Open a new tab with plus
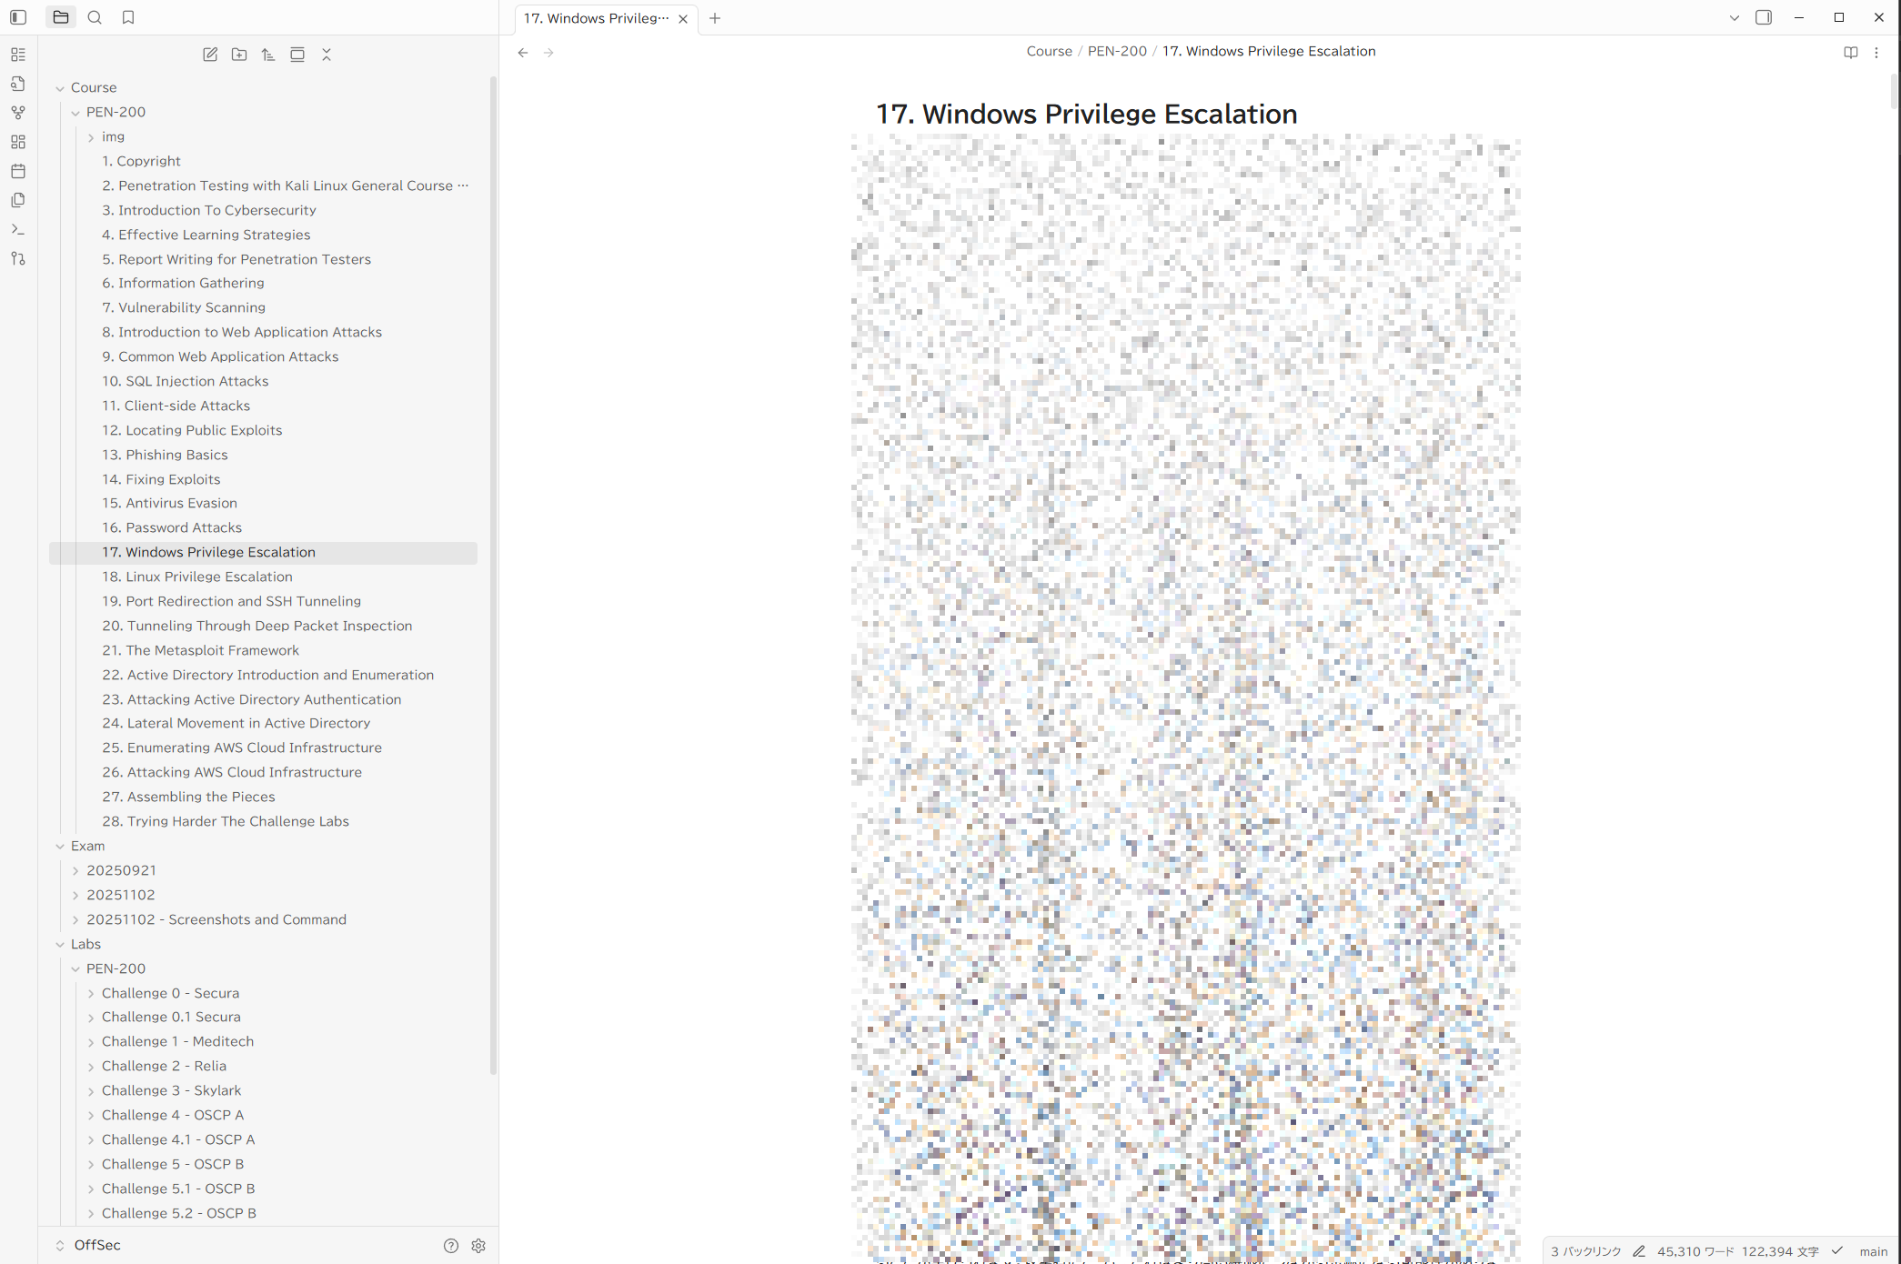The height and width of the screenshot is (1264, 1901). [715, 18]
